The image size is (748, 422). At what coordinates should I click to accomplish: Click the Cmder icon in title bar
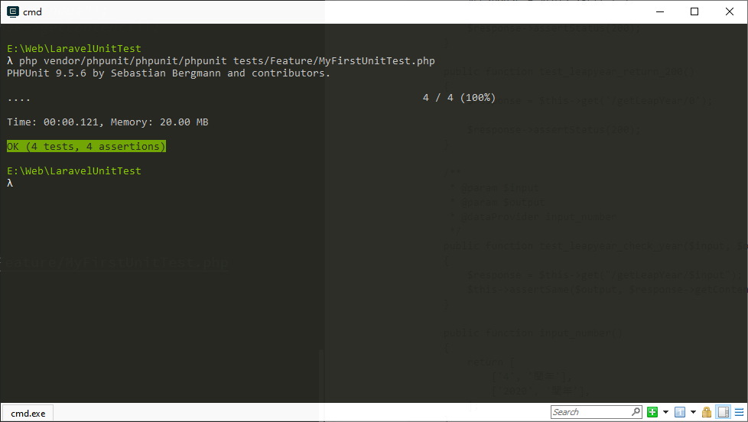(x=13, y=12)
